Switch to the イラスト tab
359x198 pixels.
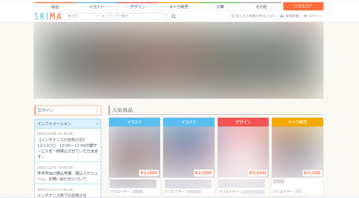[x=97, y=6]
